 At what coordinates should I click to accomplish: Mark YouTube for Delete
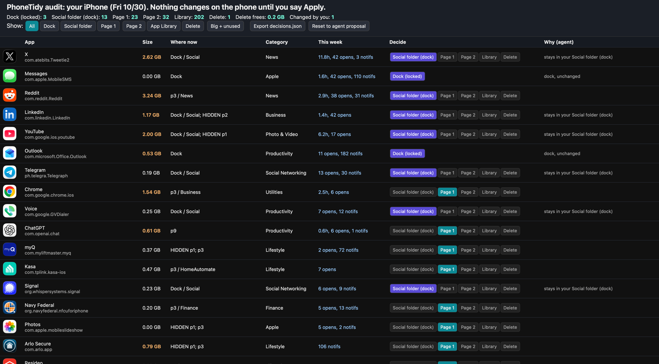(x=510, y=134)
